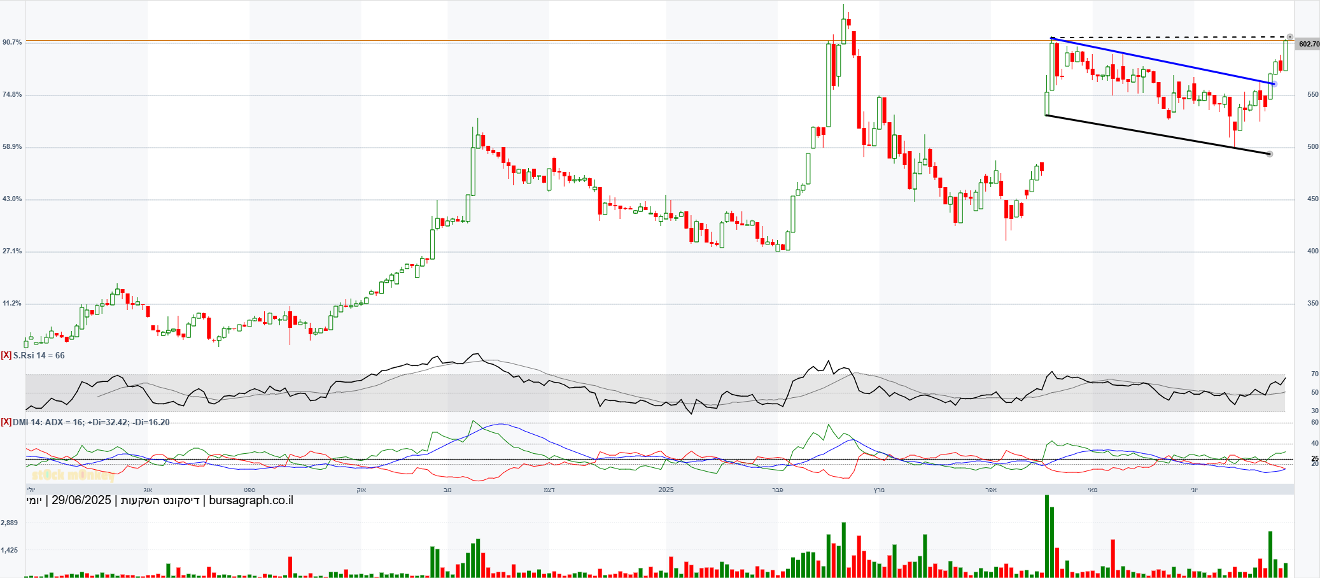Click the 70 level on the RSI scale

tap(1315, 374)
